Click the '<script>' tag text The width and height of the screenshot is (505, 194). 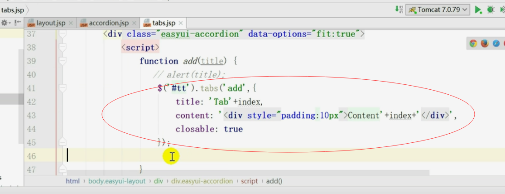(x=140, y=48)
